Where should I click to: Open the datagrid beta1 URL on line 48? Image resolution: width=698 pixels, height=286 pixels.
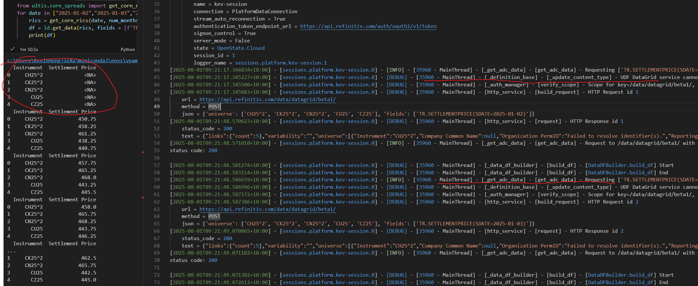pyautogui.click(x=267, y=100)
